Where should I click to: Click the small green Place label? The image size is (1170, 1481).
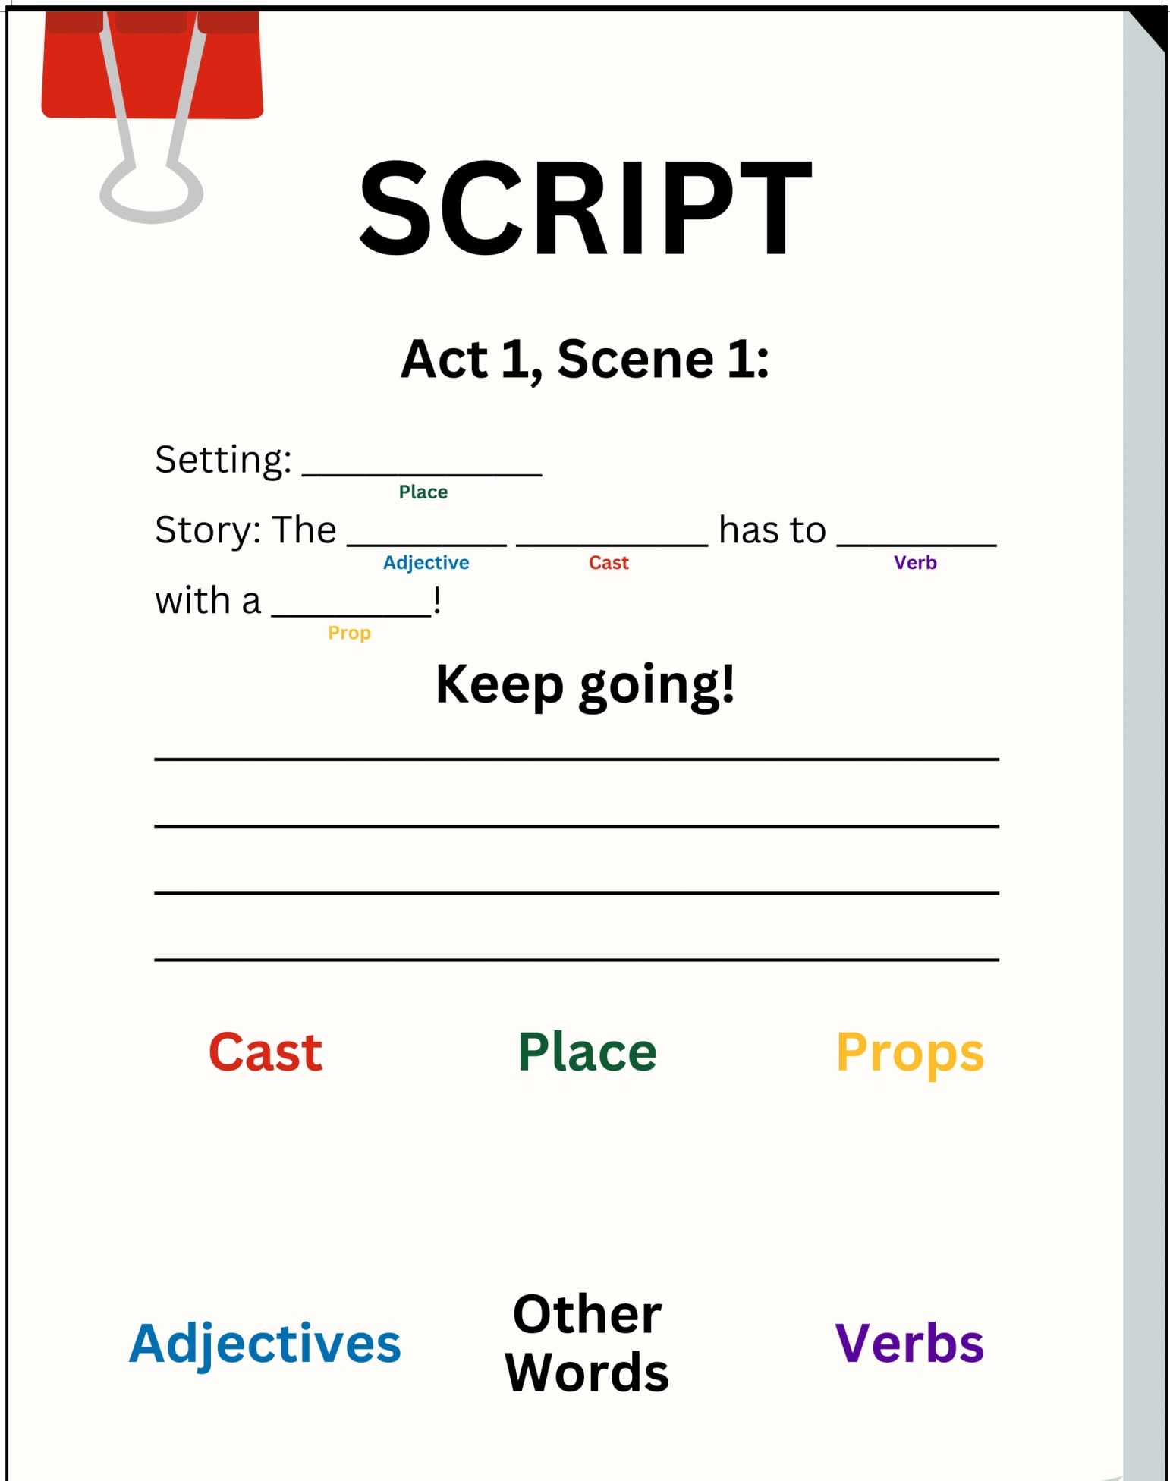tap(423, 492)
